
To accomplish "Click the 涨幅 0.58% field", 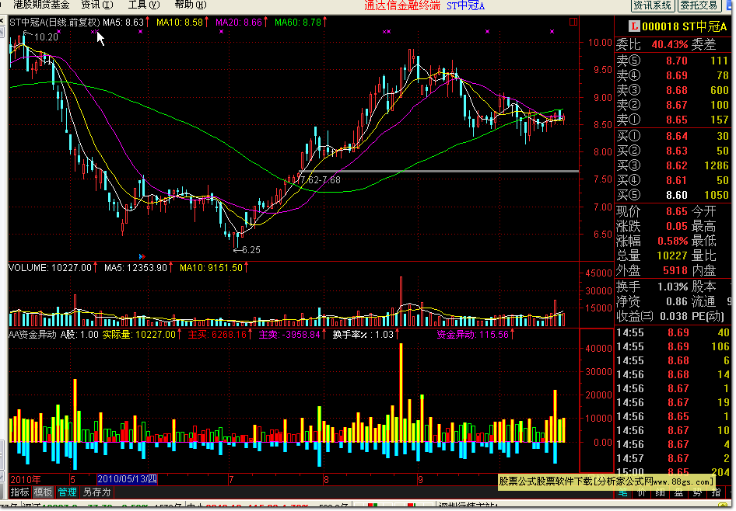I will 651,241.
